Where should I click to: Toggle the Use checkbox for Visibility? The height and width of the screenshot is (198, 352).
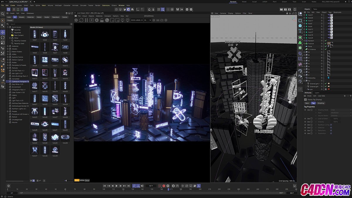[x=312, y=122]
